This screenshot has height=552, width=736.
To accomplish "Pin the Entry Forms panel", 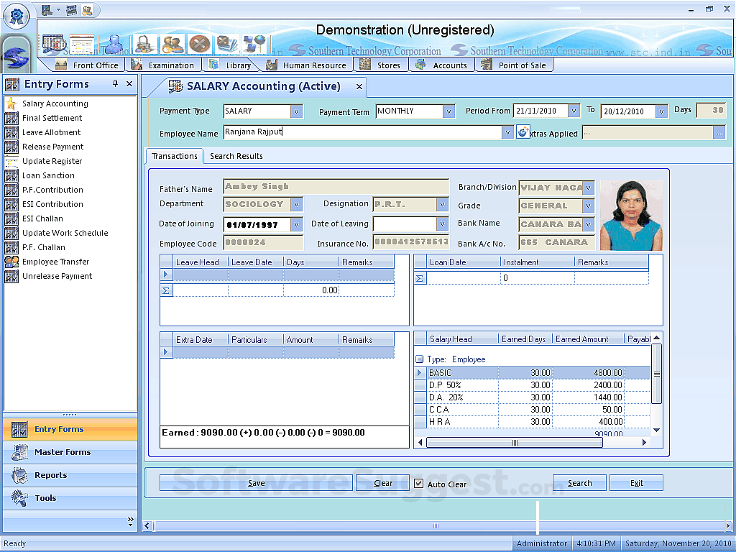I will click(x=115, y=84).
